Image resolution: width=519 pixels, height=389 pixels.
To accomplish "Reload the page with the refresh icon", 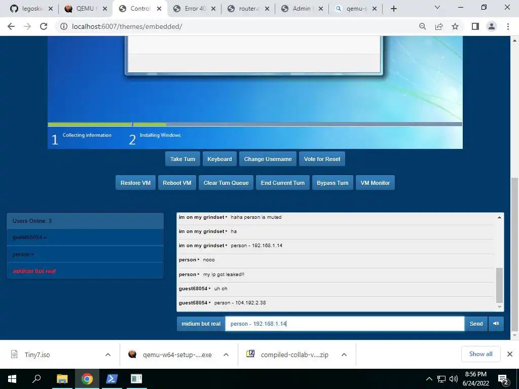I will pos(44,26).
